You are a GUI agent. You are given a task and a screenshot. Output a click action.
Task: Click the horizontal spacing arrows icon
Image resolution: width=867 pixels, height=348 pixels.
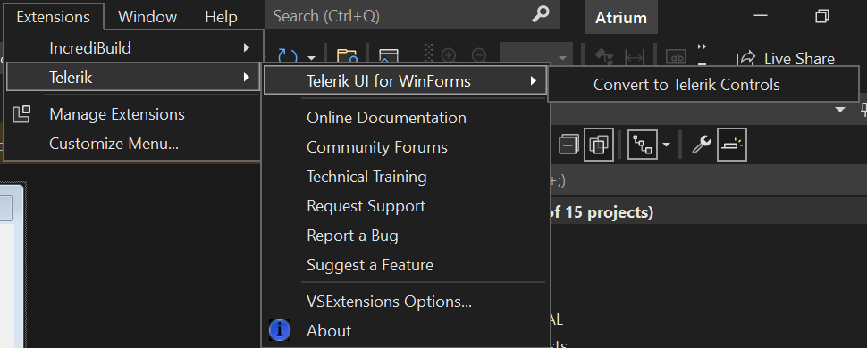click(635, 57)
